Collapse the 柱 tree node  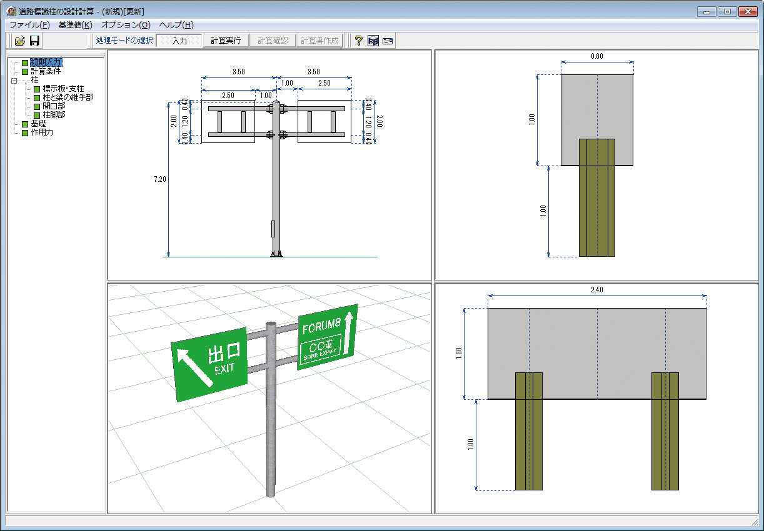click(x=14, y=80)
